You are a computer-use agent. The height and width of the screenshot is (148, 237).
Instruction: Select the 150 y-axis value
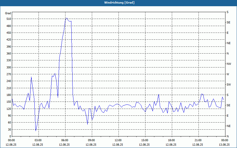pyautogui.click(x=9, y=102)
